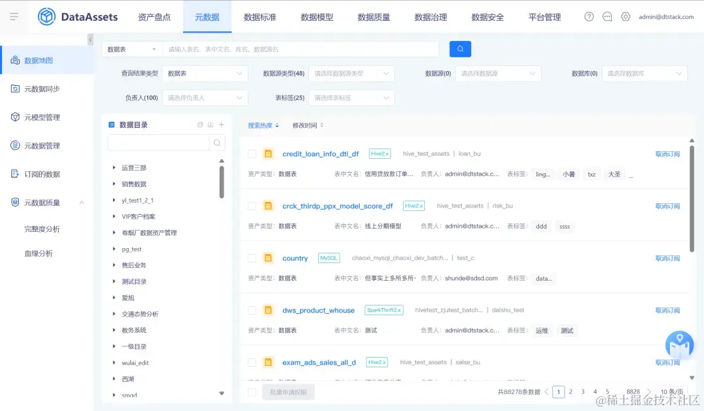This screenshot has height=411, width=704.
Task: Open the 数据表 search type dropdown
Action: point(132,49)
